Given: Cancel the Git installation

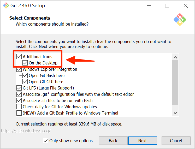Looking at the screenshot, I should pyautogui.click(x=176, y=141).
